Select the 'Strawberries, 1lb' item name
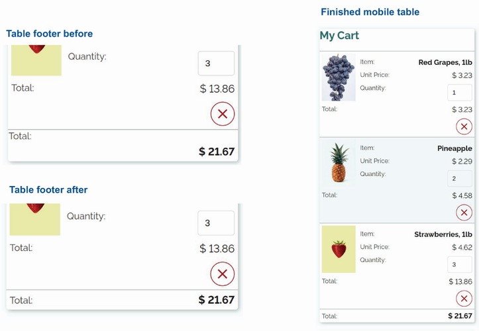This screenshot has width=479, height=331. point(443,234)
